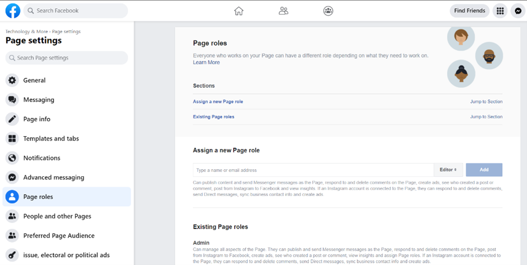This screenshot has height=265, width=527.
Task: Jump to Assign a new Page role section
Action: pyautogui.click(x=486, y=102)
